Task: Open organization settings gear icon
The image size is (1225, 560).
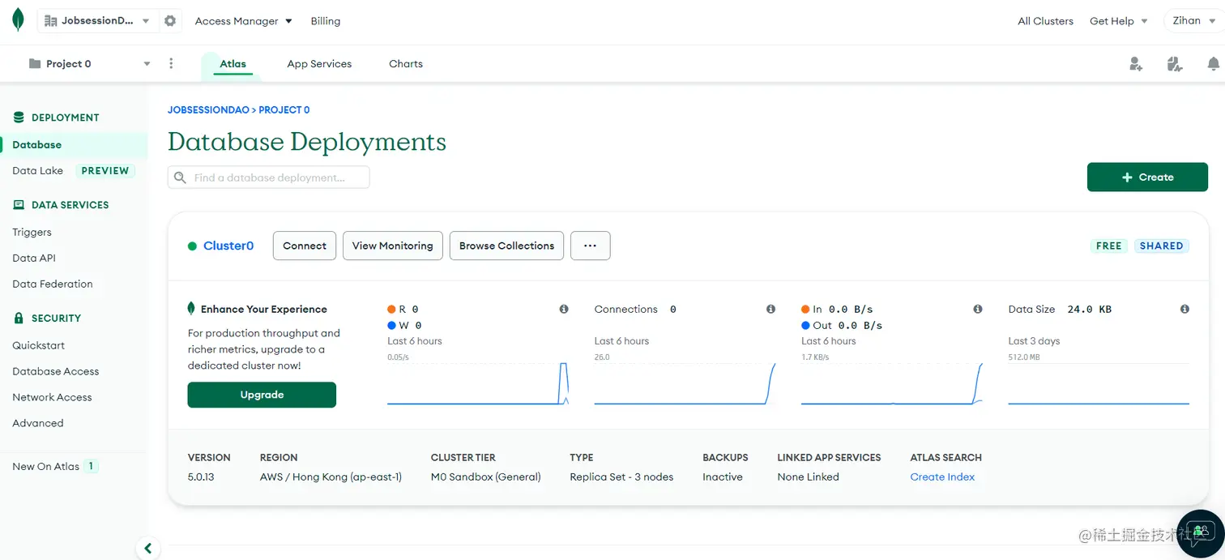Action: [170, 21]
